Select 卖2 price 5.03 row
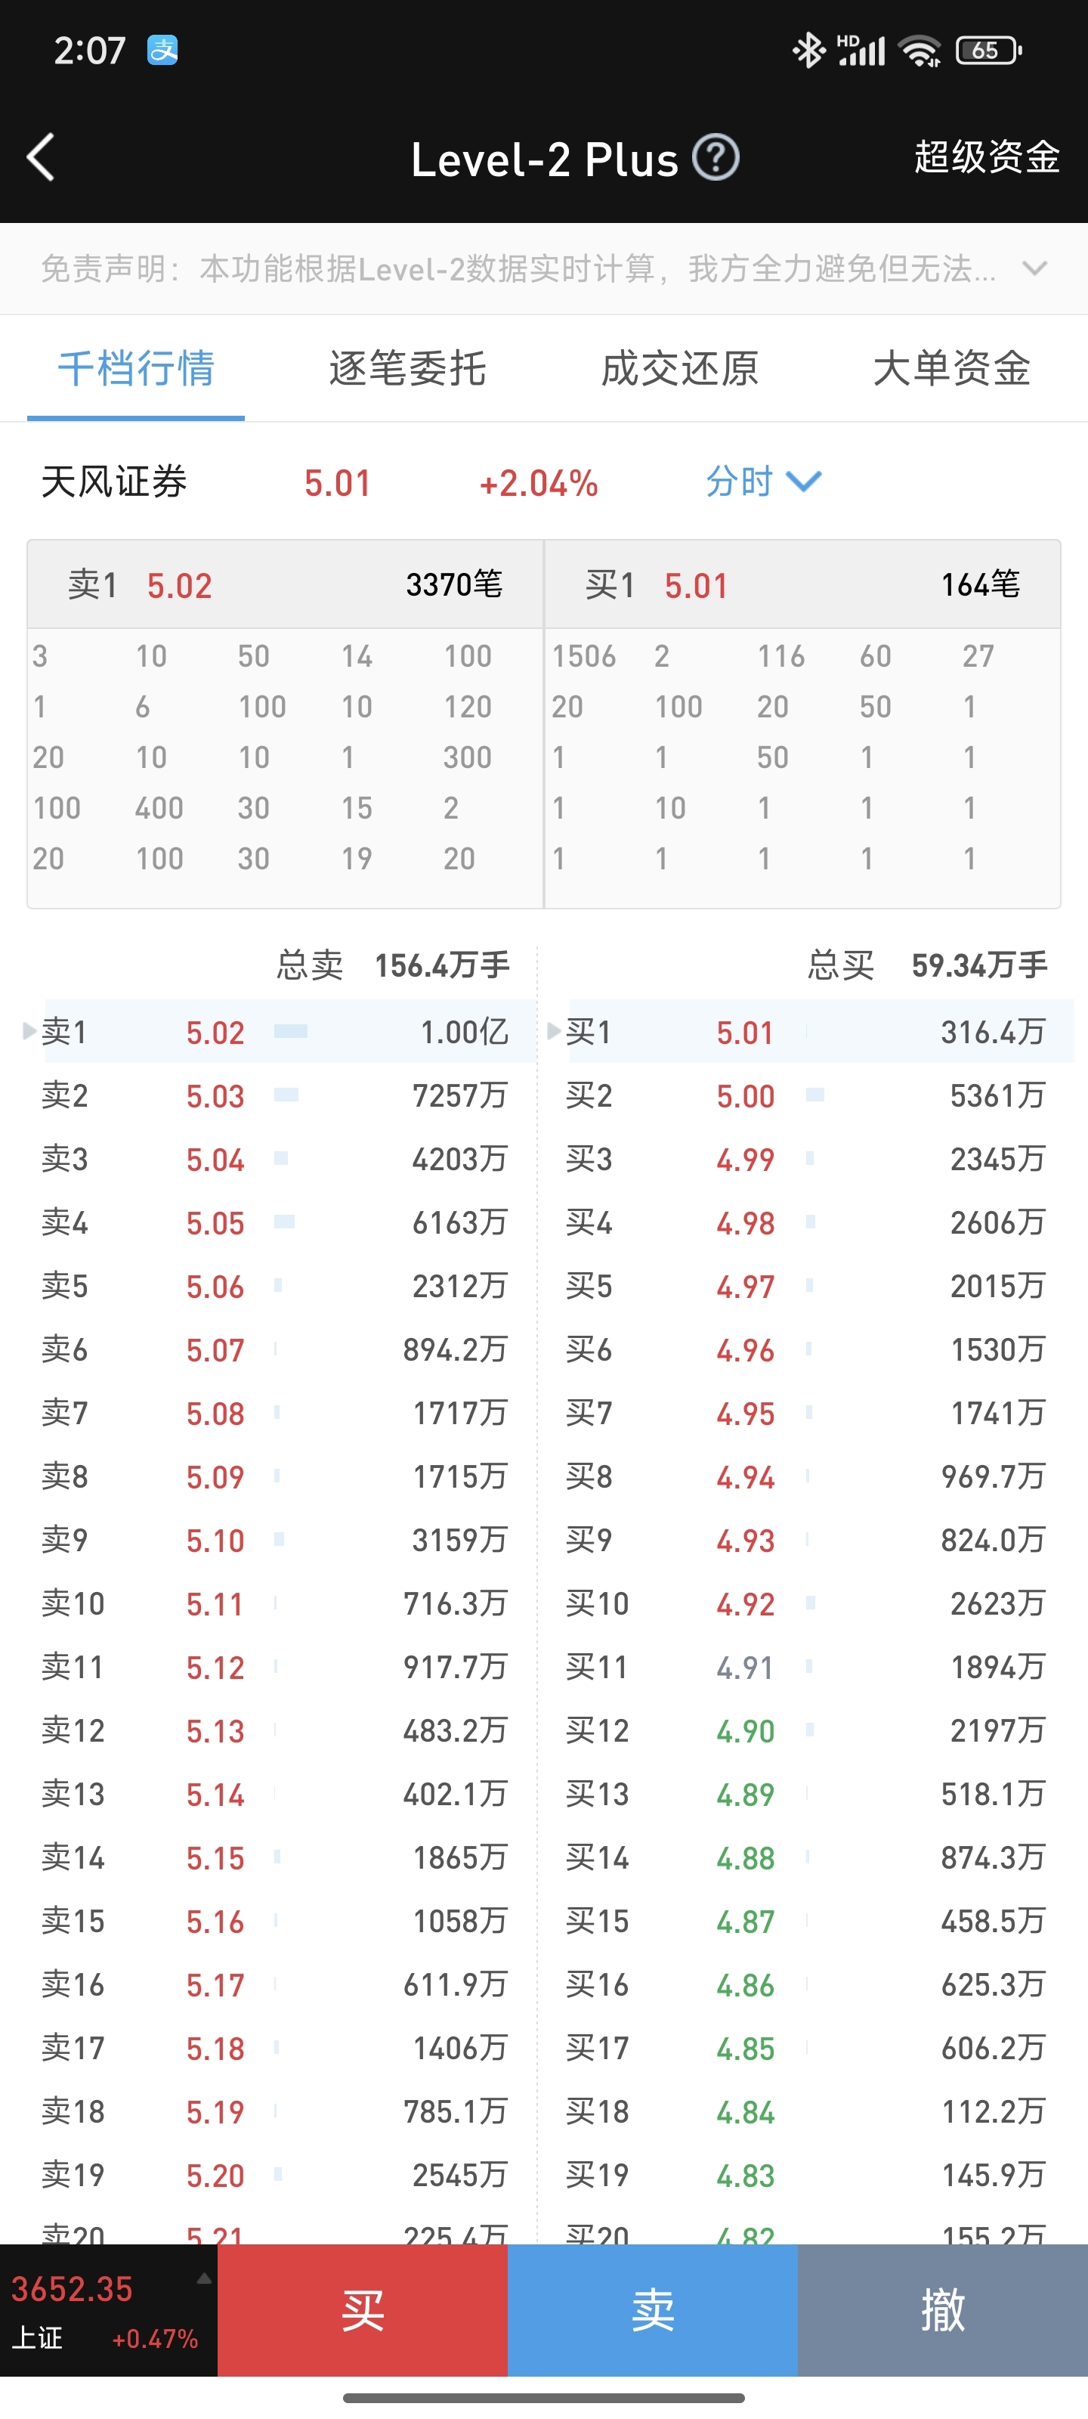This screenshot has height=2419, width=1088. point(275,1095)
